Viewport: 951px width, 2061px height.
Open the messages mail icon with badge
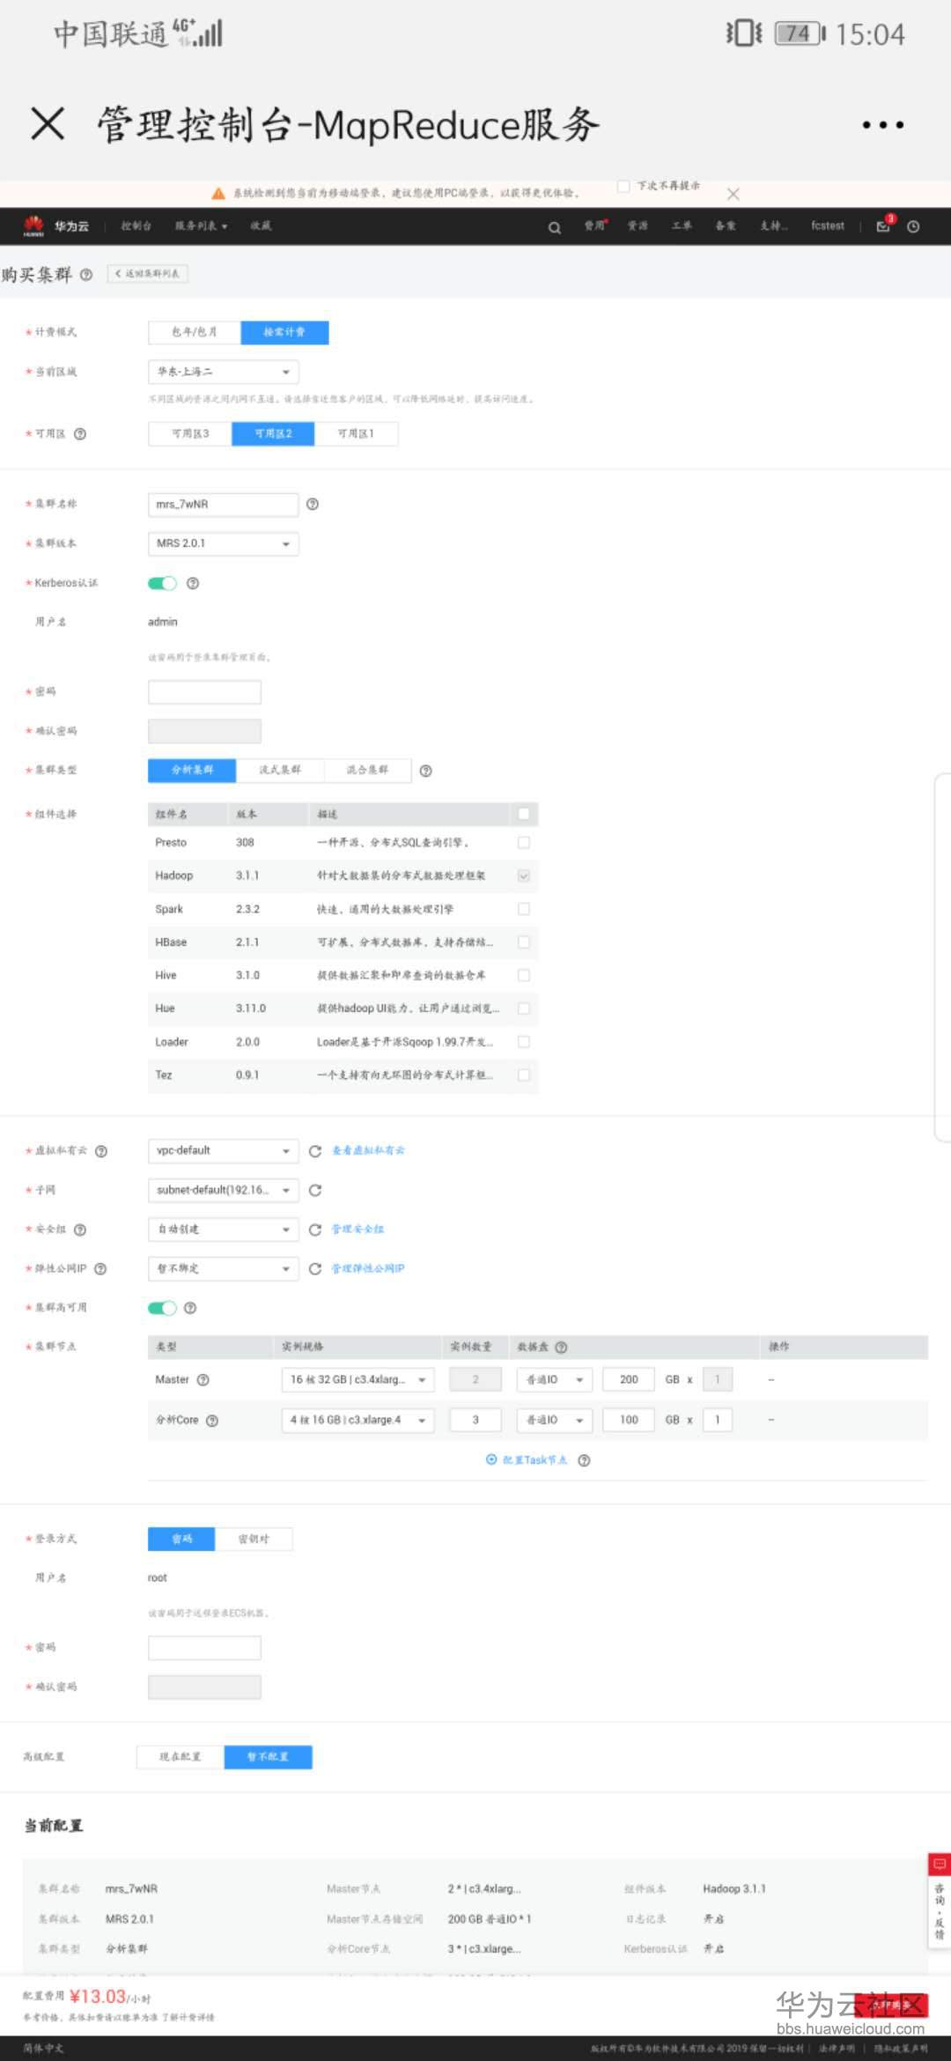pos(883,226)
